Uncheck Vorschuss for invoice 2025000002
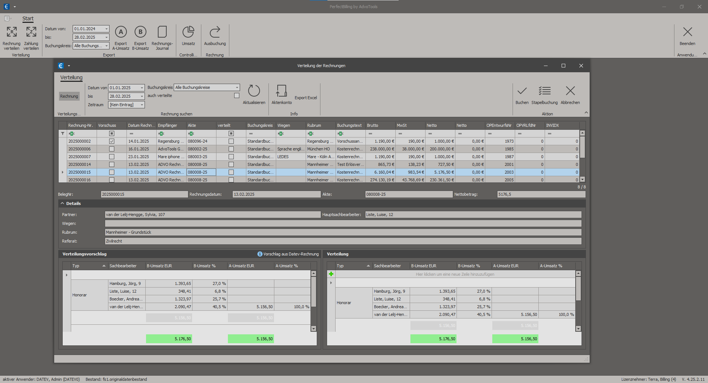Viewport: 708px width, 383px height. 112,141
